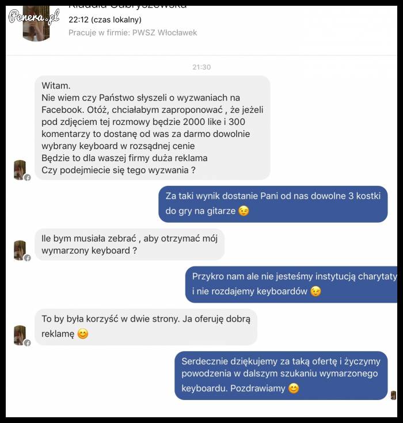
Task: Click the Facebook badge on first message avatar
Action: point(27,177)
